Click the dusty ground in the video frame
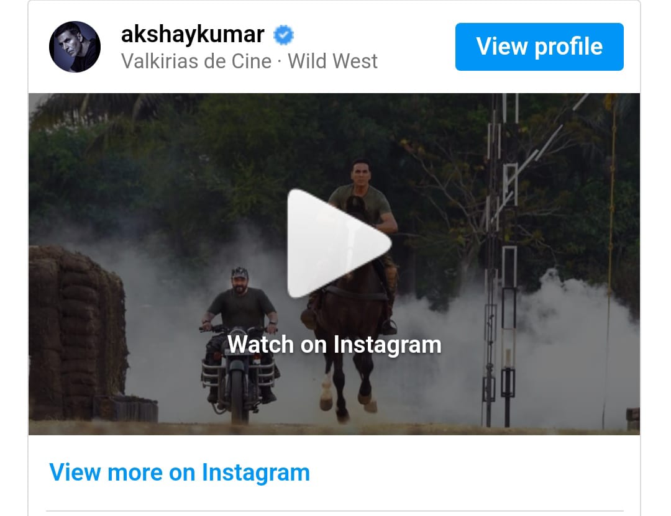This screenshot has width=671, height=516. (x=334, y=427)
